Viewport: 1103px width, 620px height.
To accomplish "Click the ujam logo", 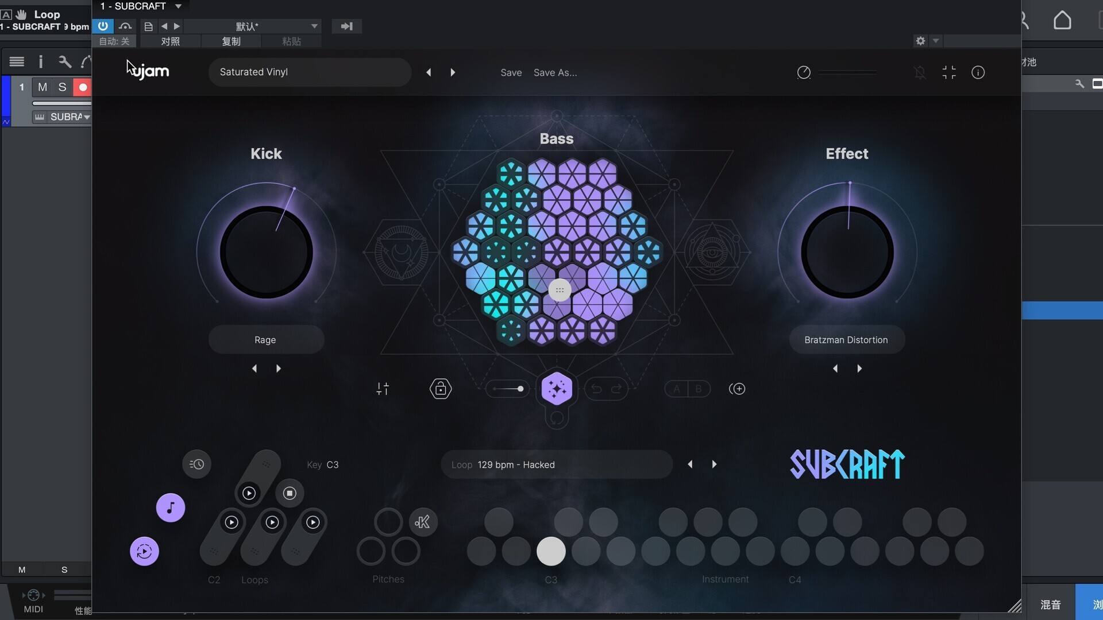I will coord(151,72).
